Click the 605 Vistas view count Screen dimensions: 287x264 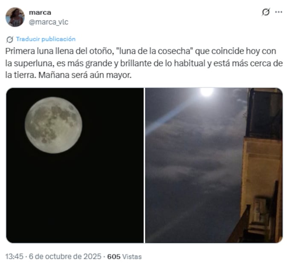coord(125,257)
